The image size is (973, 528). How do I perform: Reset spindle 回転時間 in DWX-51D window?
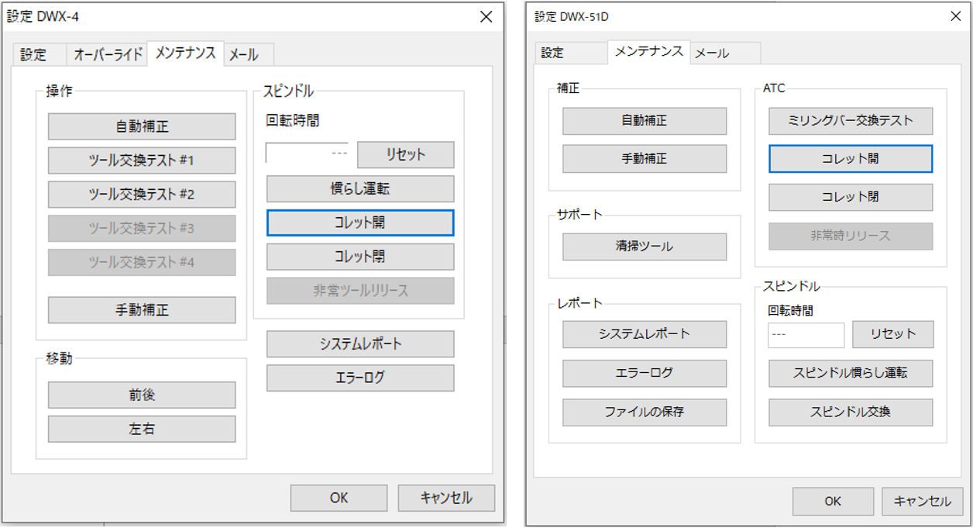coord(892,334)
